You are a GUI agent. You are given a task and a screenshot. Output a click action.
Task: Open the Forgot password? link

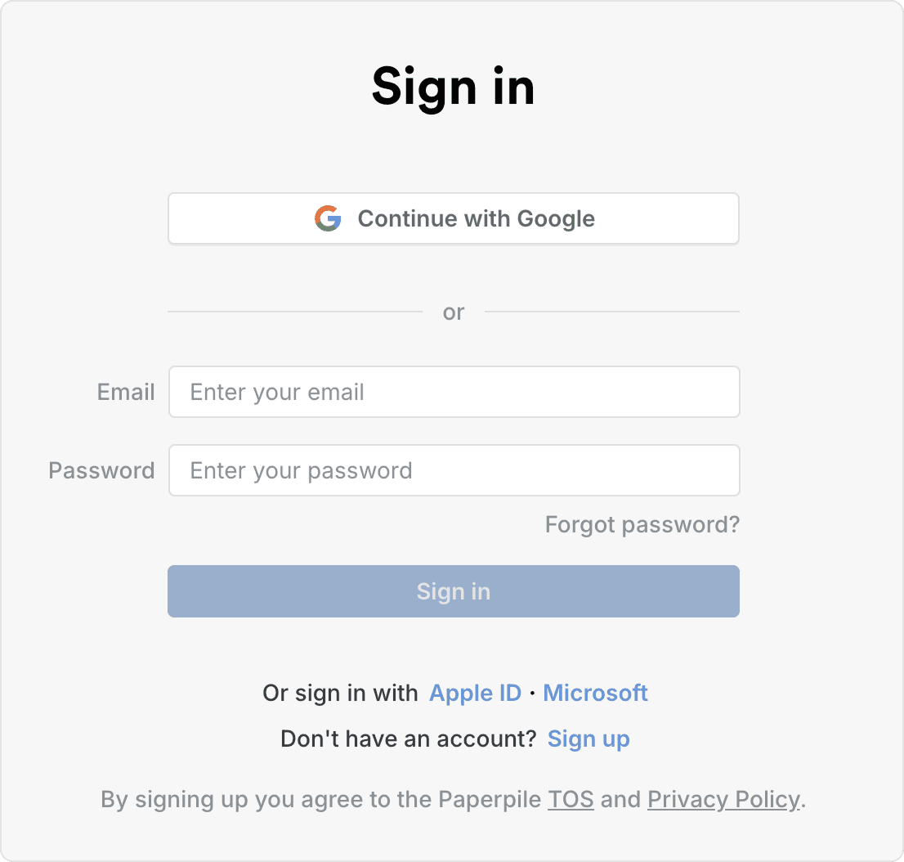pyautogui.click(x=642, y=524)
